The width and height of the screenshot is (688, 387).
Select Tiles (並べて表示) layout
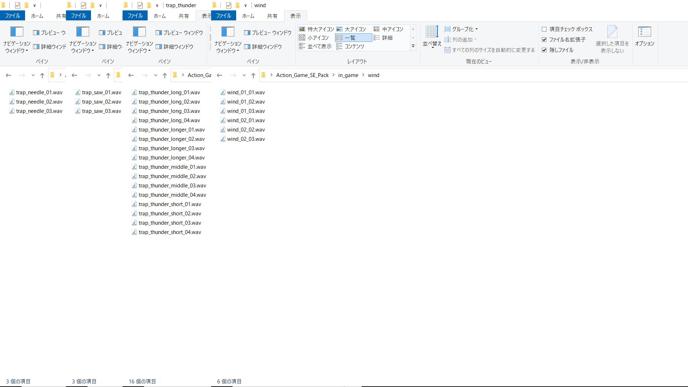(x=315, y=46)
